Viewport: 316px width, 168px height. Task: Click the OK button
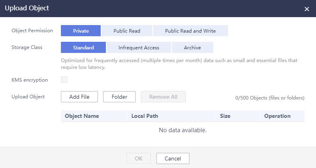click(x=138, y=158)
